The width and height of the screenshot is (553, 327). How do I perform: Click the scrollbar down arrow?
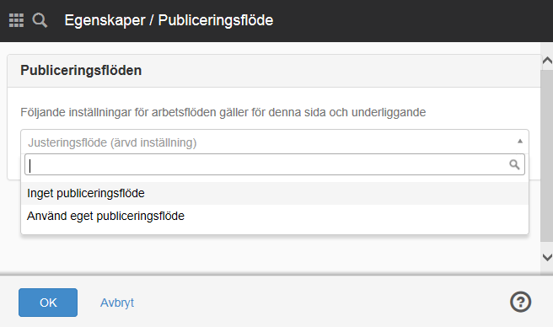tap(547, 257)
